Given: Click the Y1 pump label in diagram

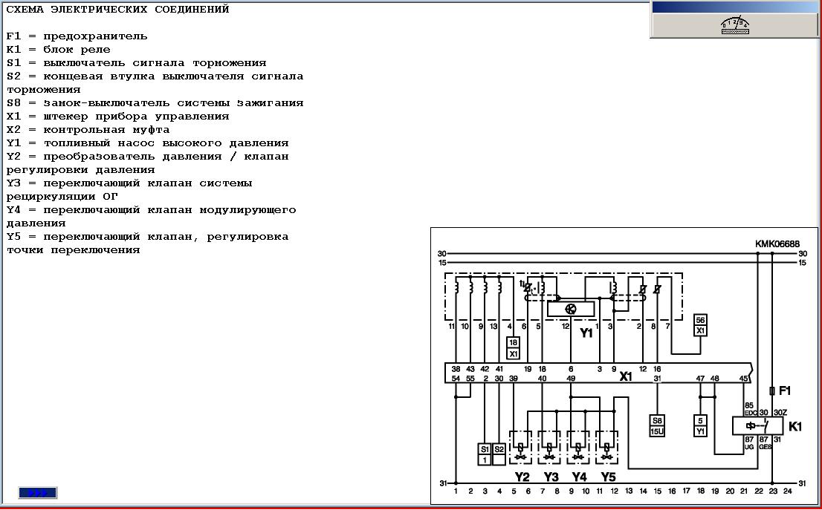Looking at the screenshot, I should (x=586, y=333).
